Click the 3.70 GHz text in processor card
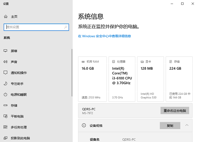 pos(117,97)
